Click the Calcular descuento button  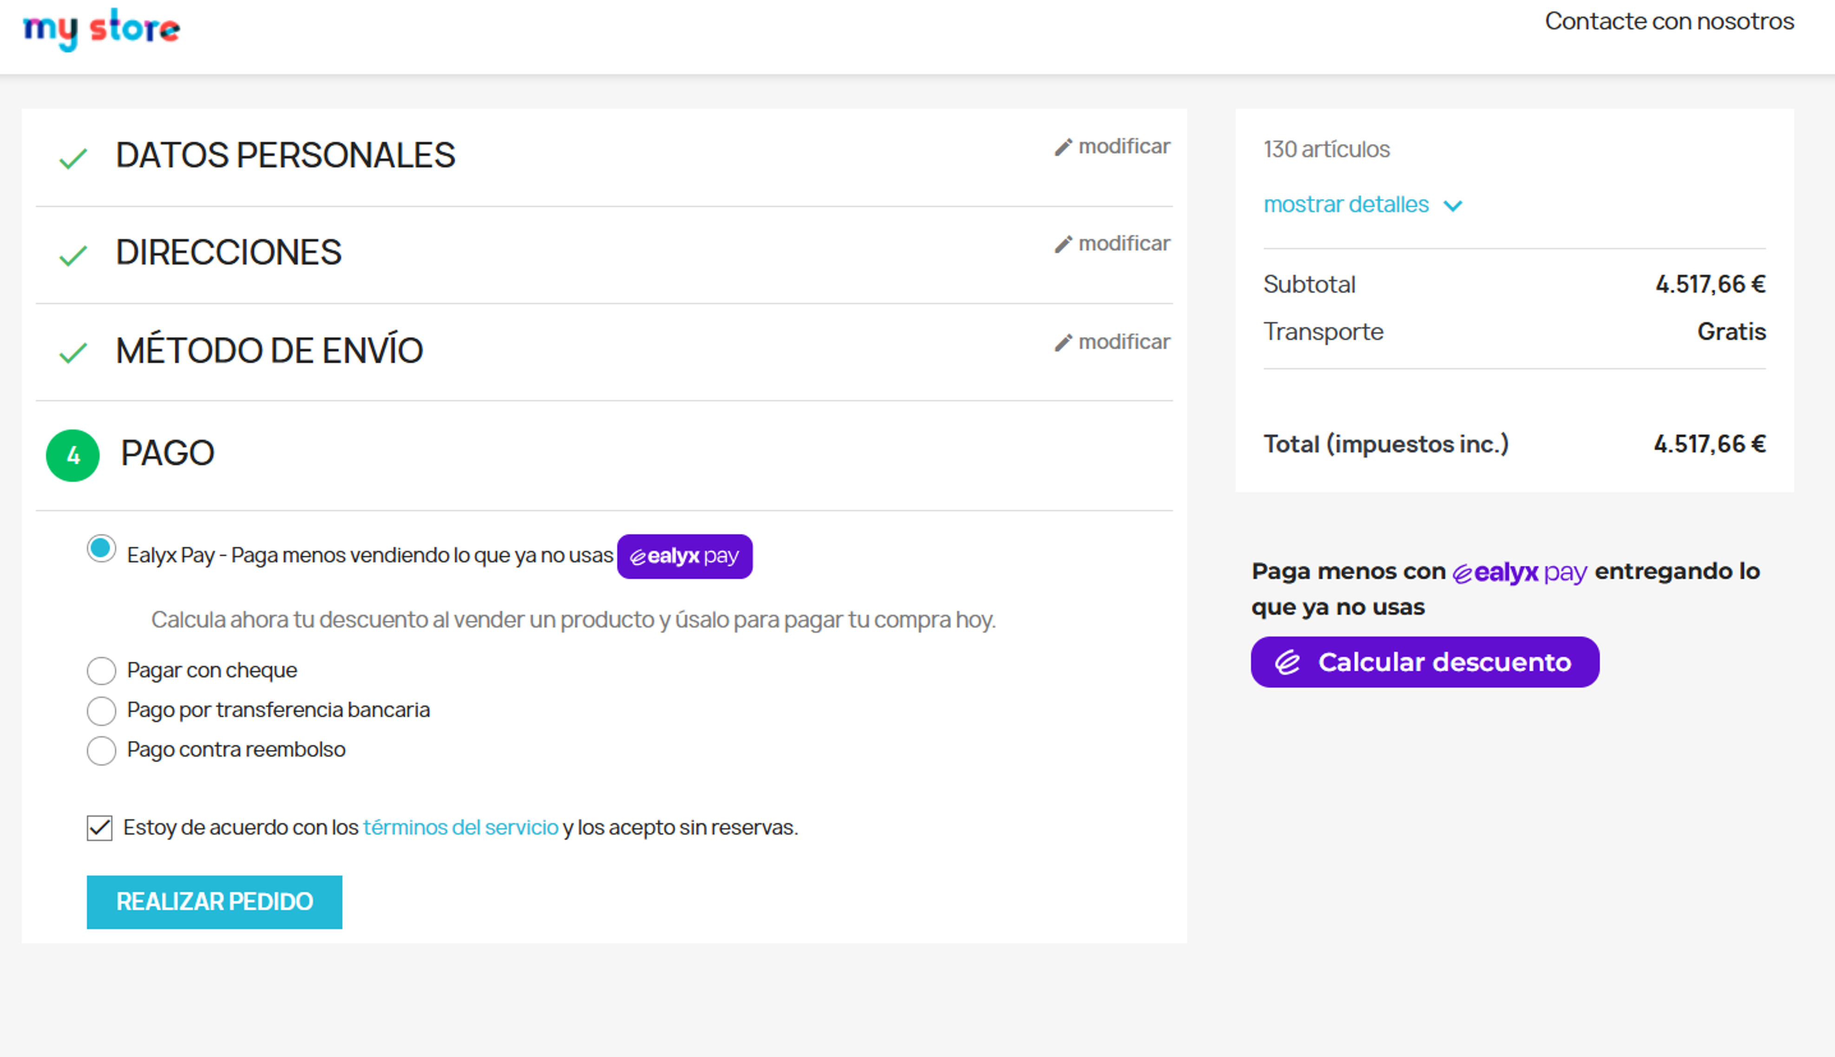click(x=1424, y=662)
